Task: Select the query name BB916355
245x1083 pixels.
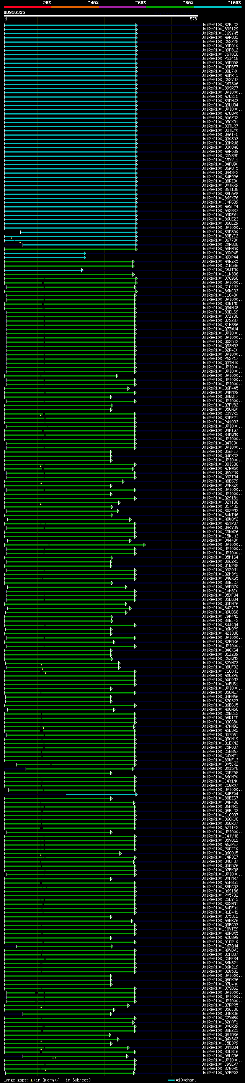Action: pos(14,12)
